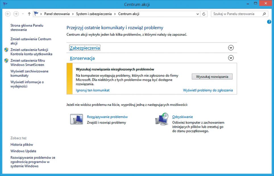Open Wyświetl zarchiwizowane komunikaty
The image size is (274, 176).
pyautogui.click(x=29, y=73)
